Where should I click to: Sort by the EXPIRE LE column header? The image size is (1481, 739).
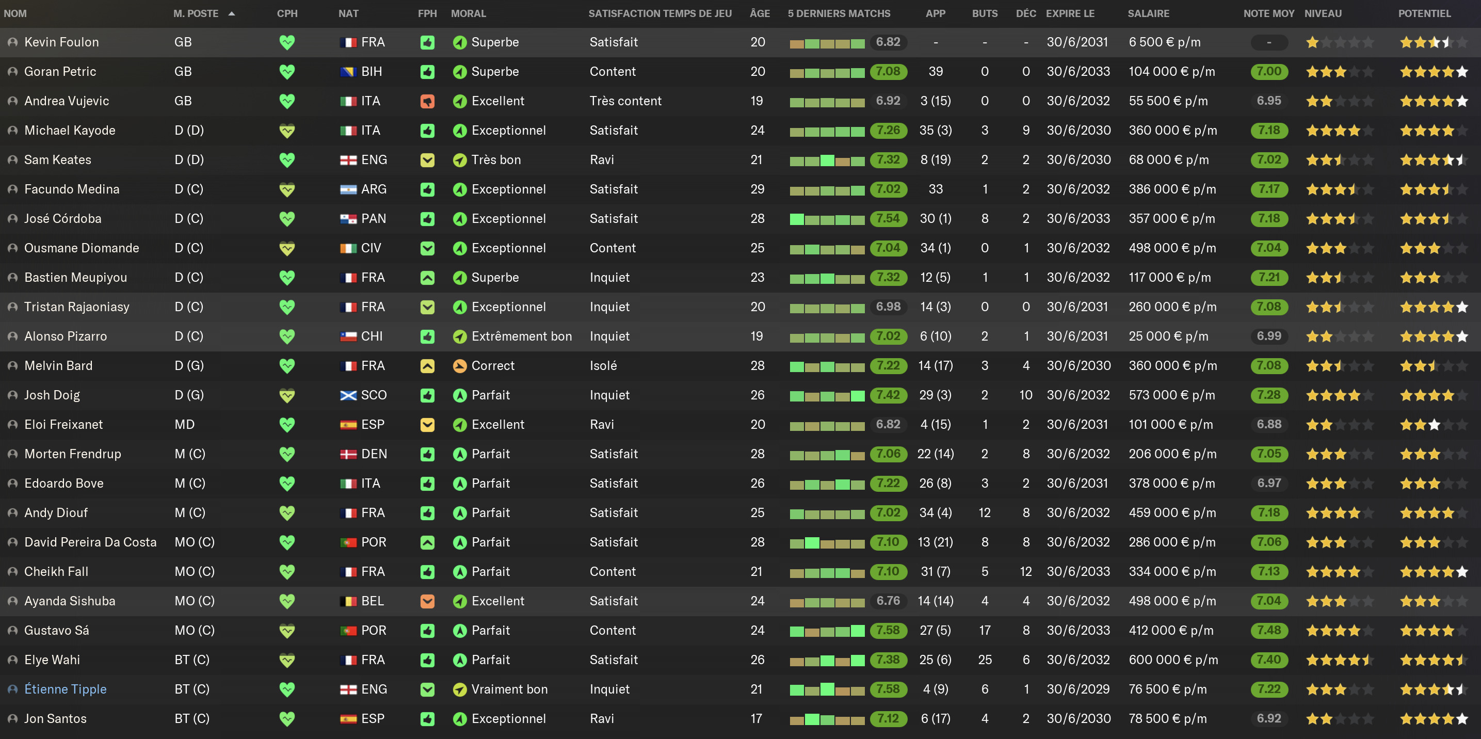(x=1070, y=13)
